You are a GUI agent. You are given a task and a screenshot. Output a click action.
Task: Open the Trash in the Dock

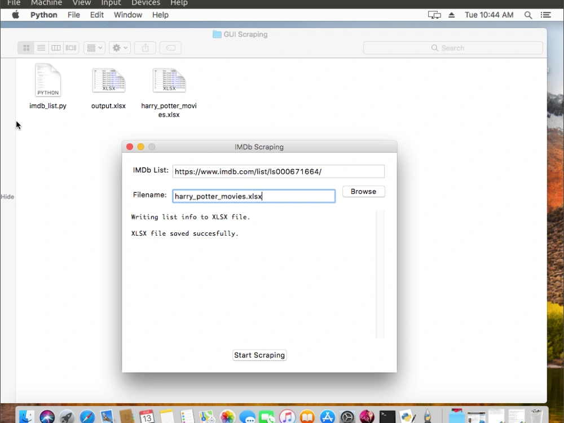pyautogui.click(x=536, y=417)
